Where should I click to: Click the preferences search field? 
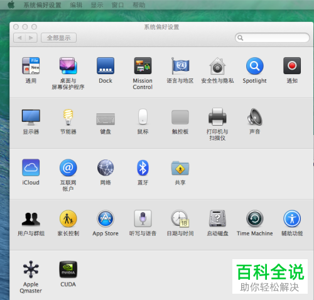click(x=272, y=38)
